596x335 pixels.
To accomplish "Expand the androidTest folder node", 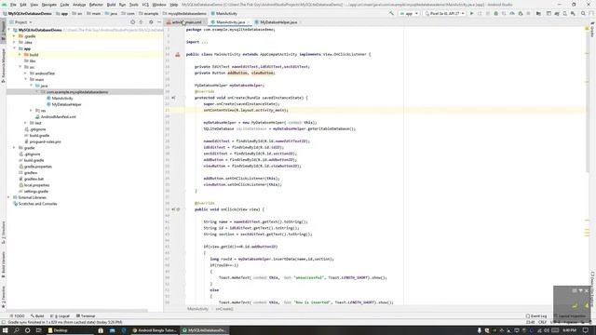I will point(25,74).
